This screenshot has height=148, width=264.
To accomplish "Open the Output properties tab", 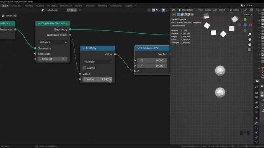I will 257,97.
